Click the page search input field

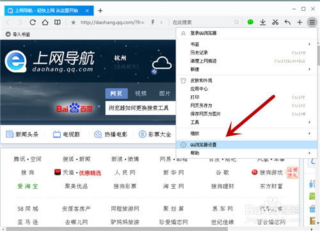click(140, 108)
